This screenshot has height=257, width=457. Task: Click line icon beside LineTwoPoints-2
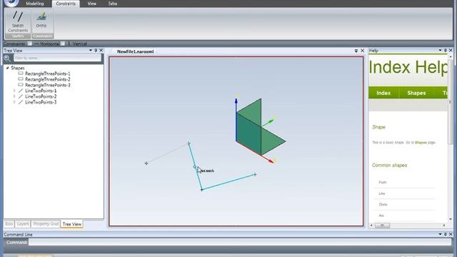tap(21, 96)
